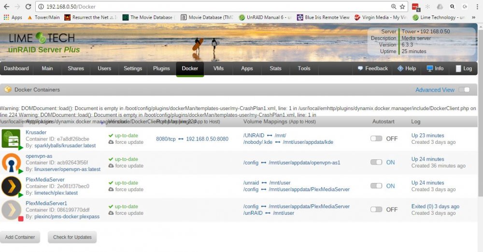This screenshot has width=483, height=252.
Task: Open the Krusader container name link
Action: (x=36, y=132)
